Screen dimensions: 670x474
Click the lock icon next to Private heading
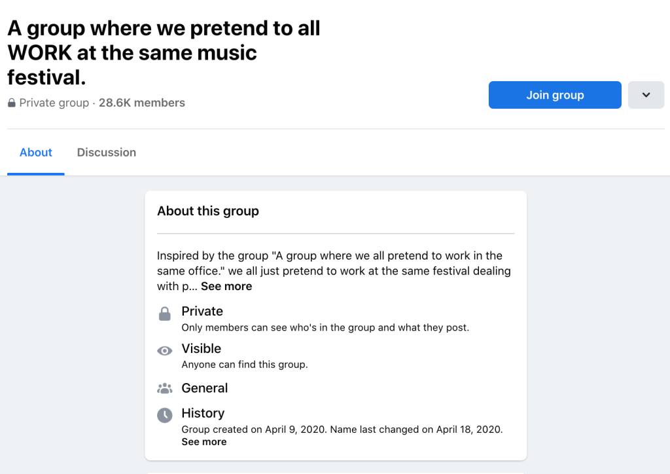click(165, 314)
